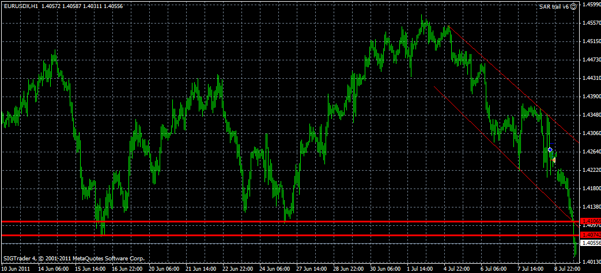The width and height of the screenshot is (601, 273).
Task: Click the 1.45150 price scale value
Action: tap(592, 41)
